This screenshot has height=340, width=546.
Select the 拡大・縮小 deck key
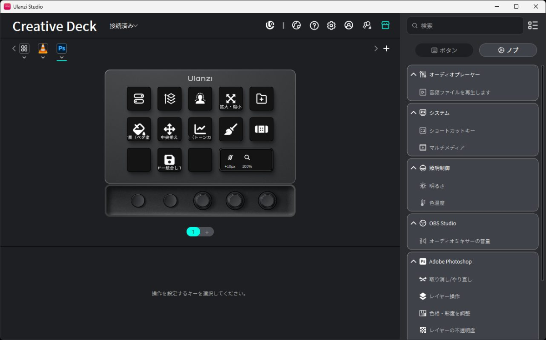(231, 99)
